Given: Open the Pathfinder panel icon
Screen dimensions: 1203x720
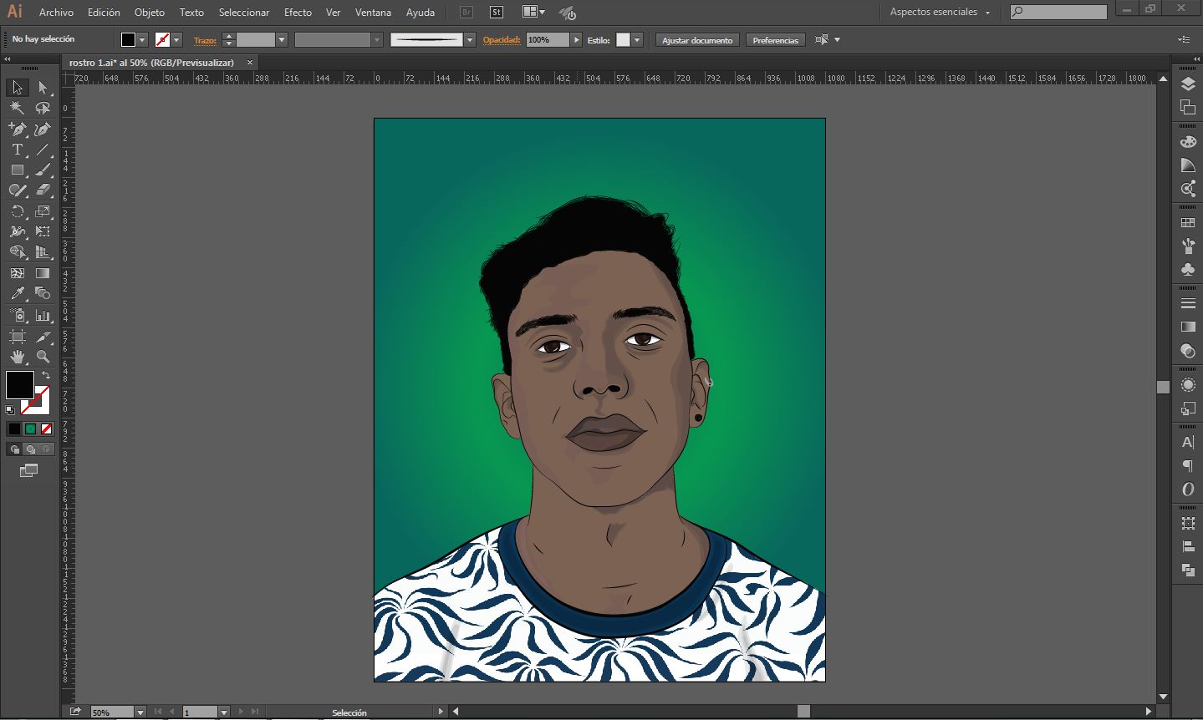Looking at the screenshot, I should [x=1187, y=570].
